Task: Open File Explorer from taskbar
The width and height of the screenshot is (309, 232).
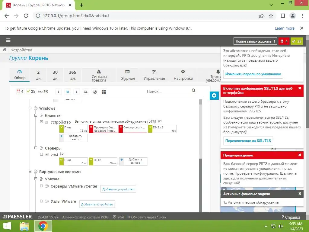Action: 24,226
